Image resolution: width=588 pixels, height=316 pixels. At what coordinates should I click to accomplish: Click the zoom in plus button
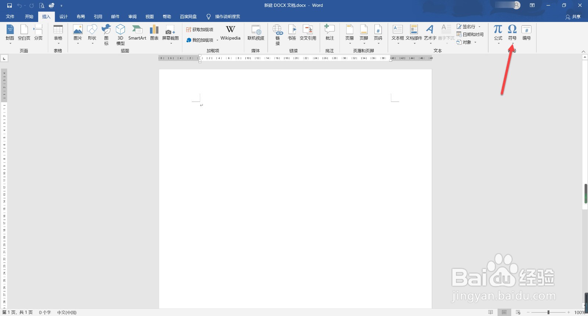click(569, 312)
